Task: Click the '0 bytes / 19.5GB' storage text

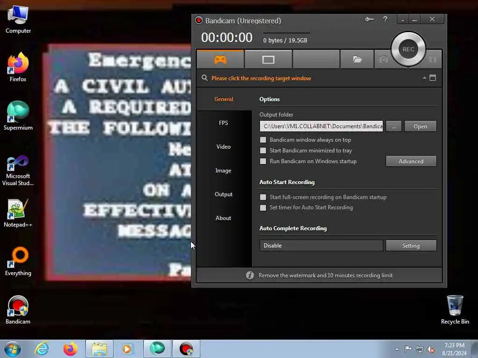Action: coord(285,40)
